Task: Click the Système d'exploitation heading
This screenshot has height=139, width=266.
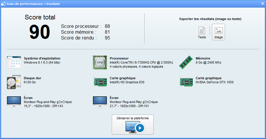Action: pyautogui.click(x=42, y=58)
